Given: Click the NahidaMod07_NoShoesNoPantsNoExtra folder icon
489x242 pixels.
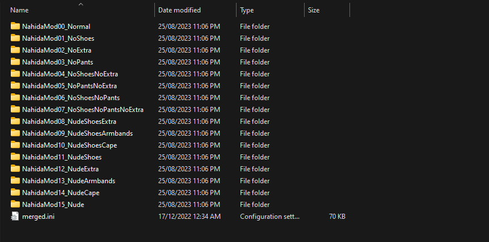Looking at the screenshot, I should (x=15, y=109).
